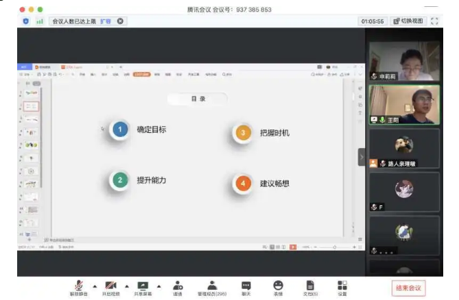Open Manage Members (295) panel
This screenshot has width=459, height=300.
(212, 284)
